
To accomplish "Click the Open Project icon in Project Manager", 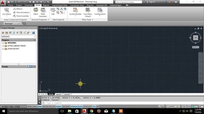I will 3,33.
